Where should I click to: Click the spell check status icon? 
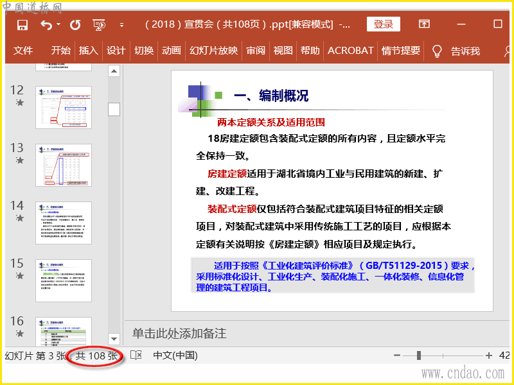[136, 355]
